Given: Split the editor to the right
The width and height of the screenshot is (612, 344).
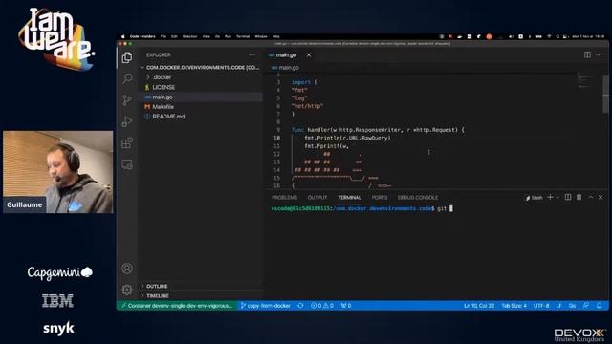Looking at the screenshot, I should point(587,55).
